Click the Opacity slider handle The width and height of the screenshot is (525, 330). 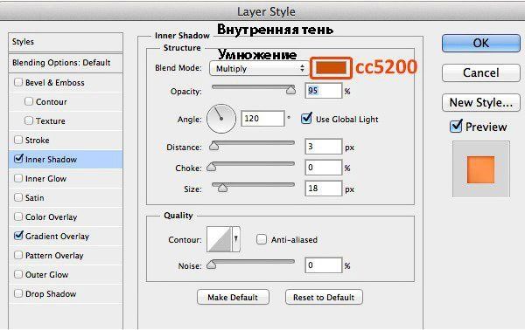pyautogui.click(x=291, y=90)
